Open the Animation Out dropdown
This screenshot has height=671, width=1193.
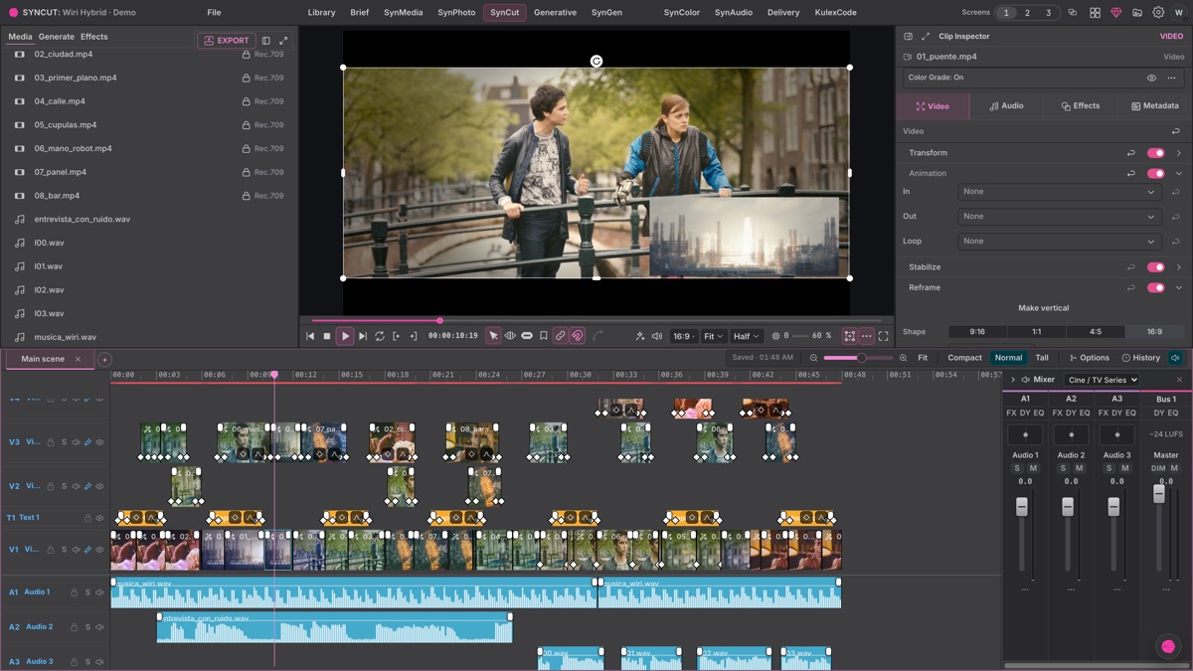pyautogui.click(x=1059, y=216)
